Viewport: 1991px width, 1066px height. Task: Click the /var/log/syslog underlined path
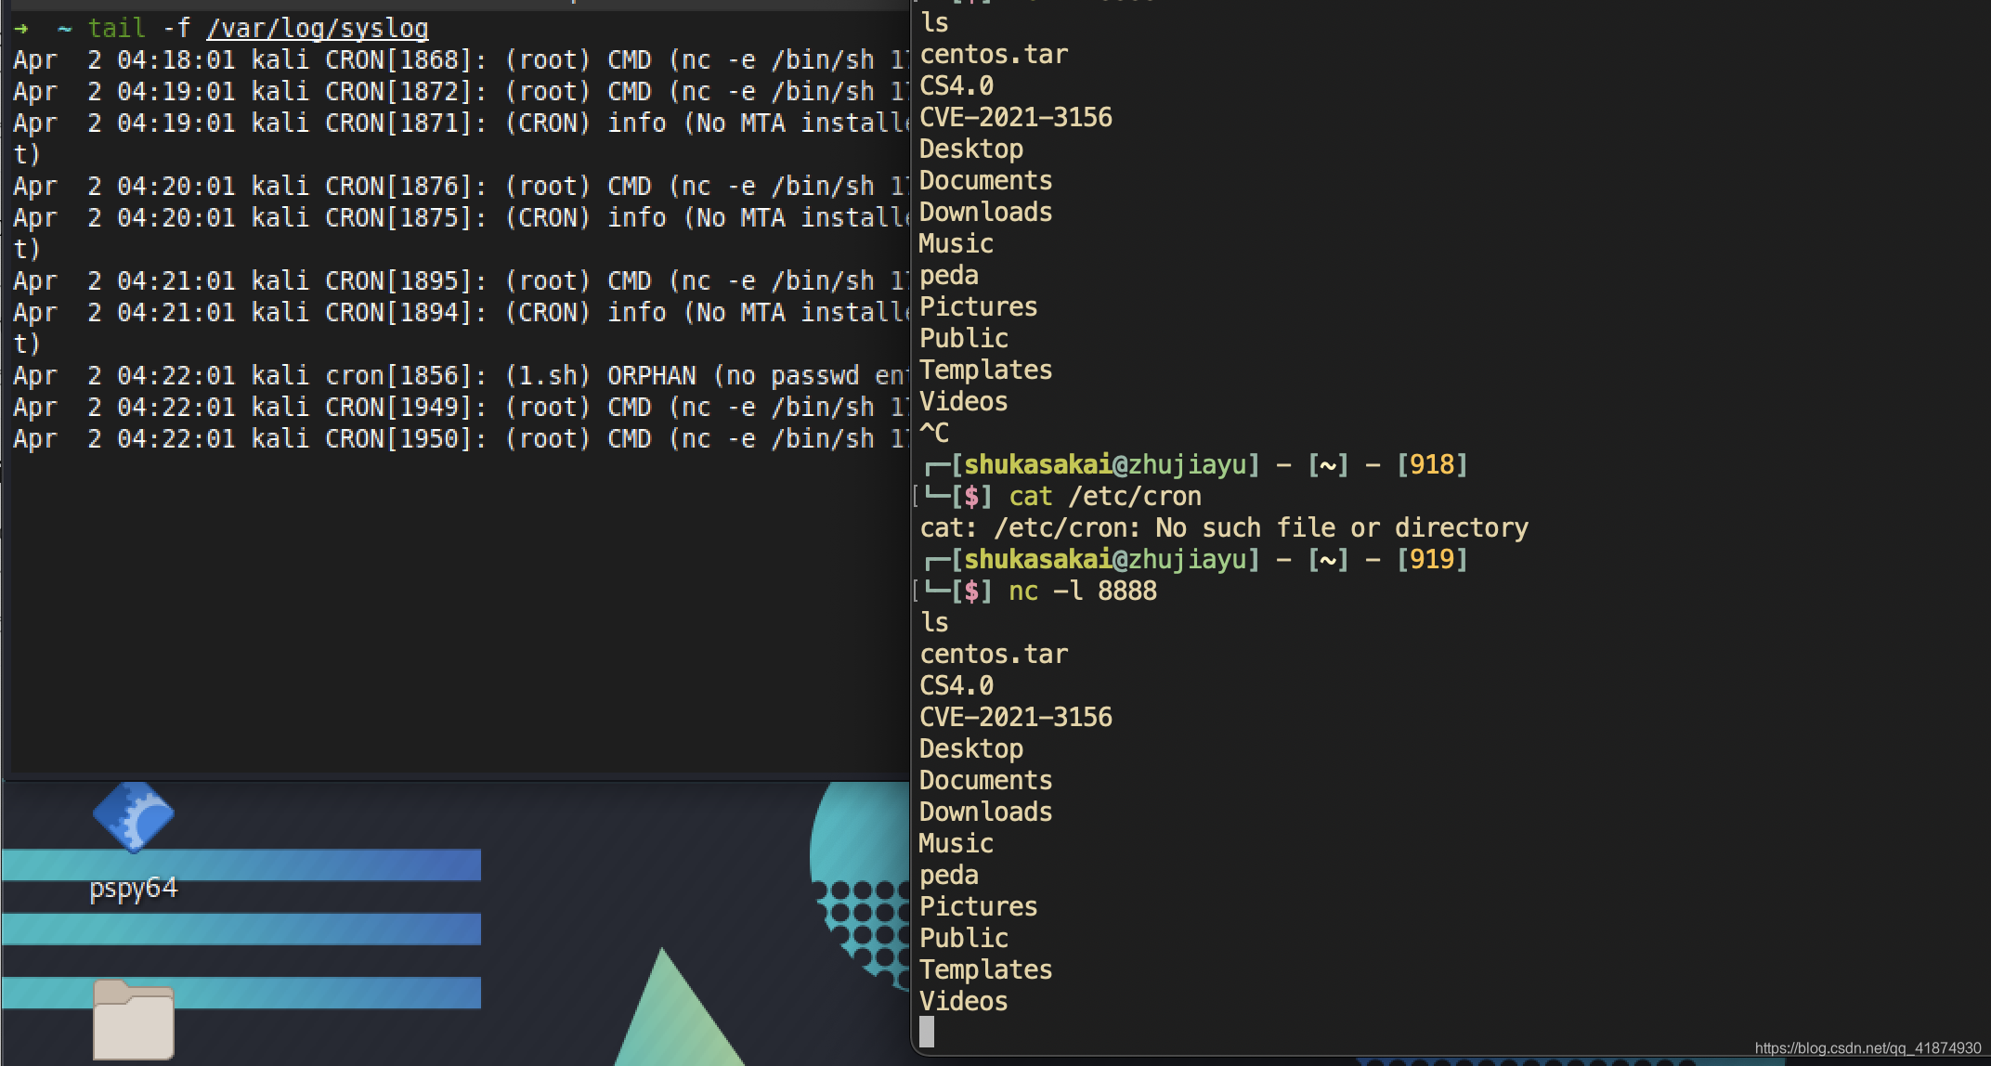coord(317,28)
